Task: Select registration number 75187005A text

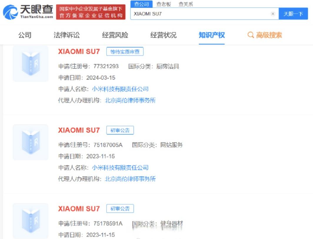Action: 108,145
